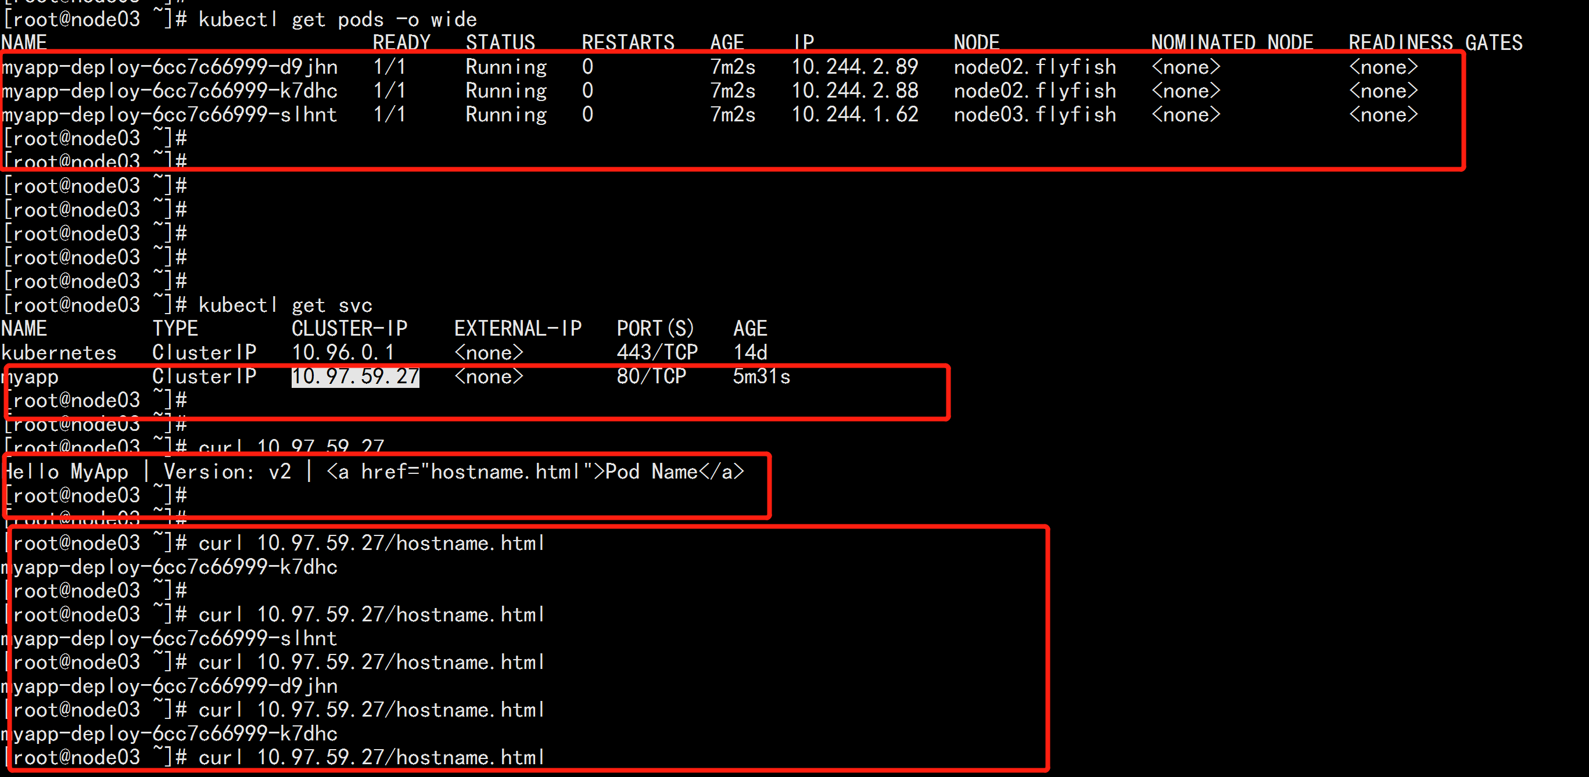Click the NOMINATED NODE column header
Image resolution: width=1589 pixels, height=777 pixels.
pos(1232,42)
